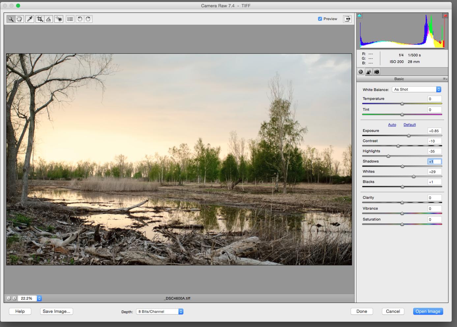Switch to the Detail tab
Image resolution: width=457 pixels, height=327 pixels.
pos(369,72)
